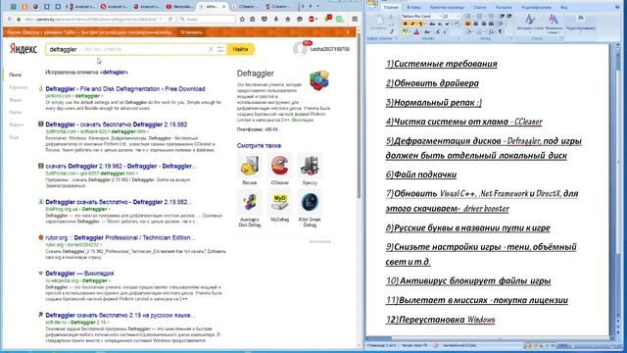
Task: Click the Word Office round button
Action: click(372, 3)
